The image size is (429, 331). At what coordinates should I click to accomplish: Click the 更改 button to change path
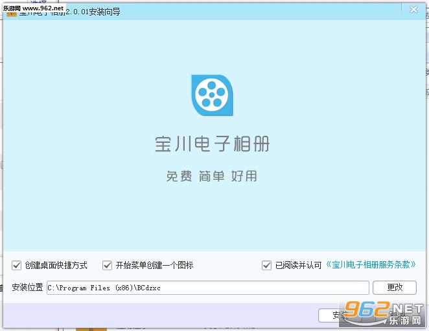pyautogui.click(x=395, y=287)
